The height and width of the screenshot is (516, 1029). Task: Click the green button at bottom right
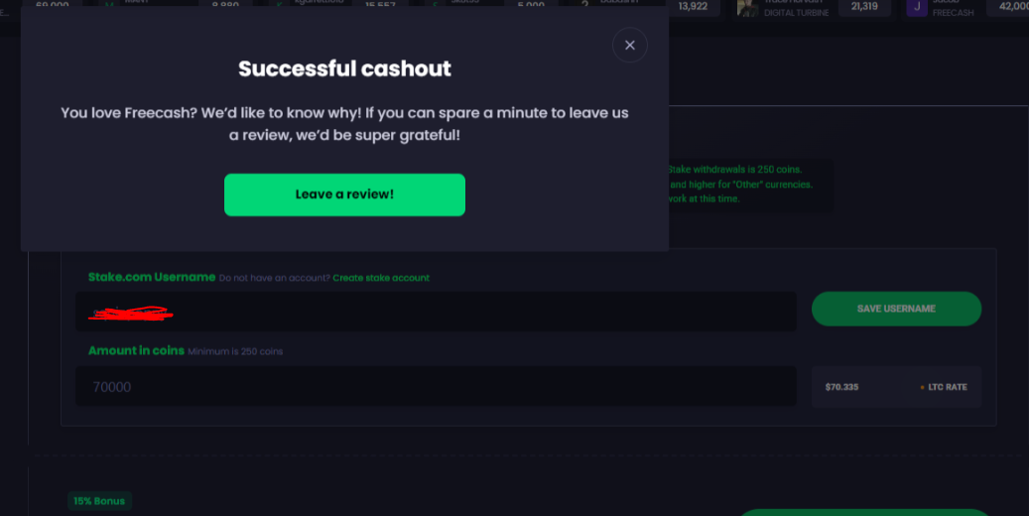[873, 511]
